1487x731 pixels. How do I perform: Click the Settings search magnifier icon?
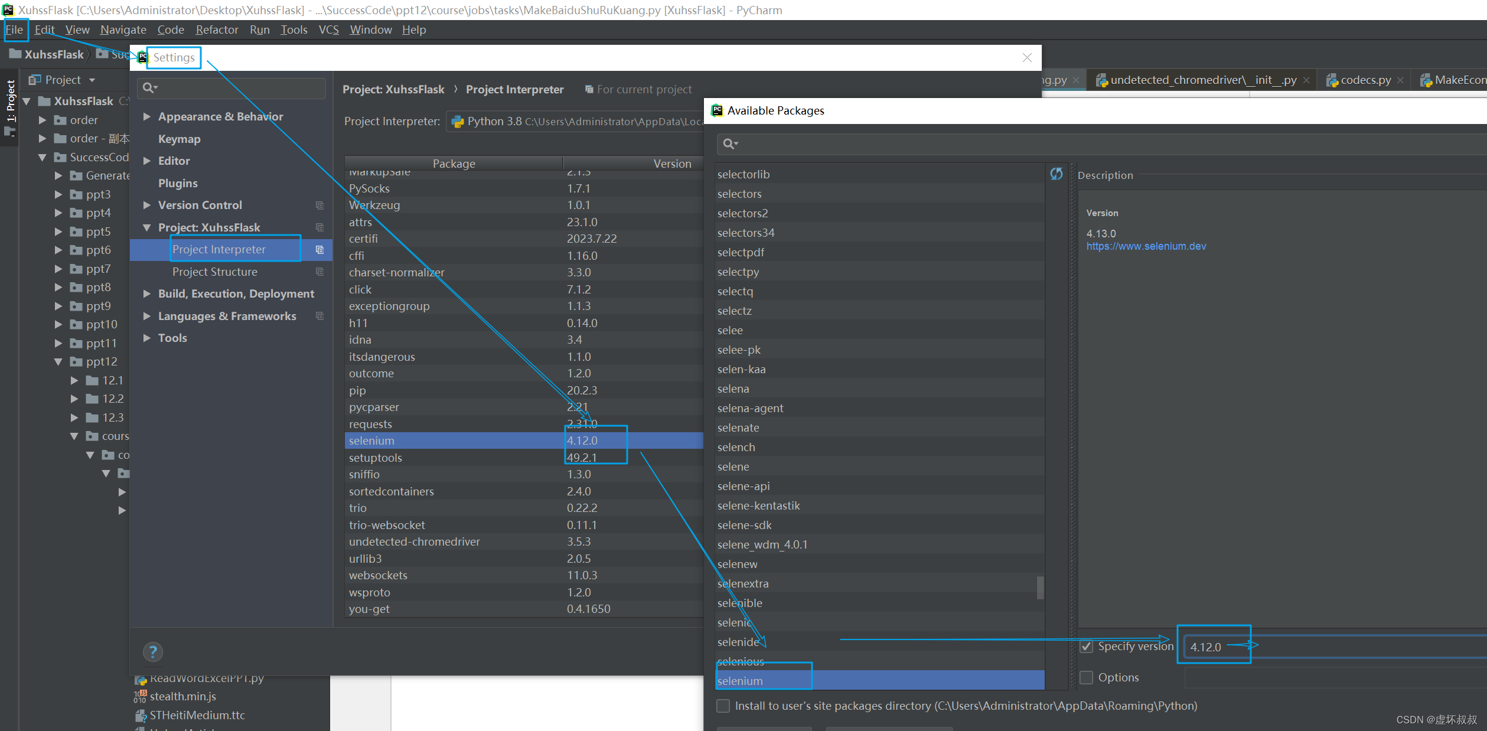[x=149, y=88]
